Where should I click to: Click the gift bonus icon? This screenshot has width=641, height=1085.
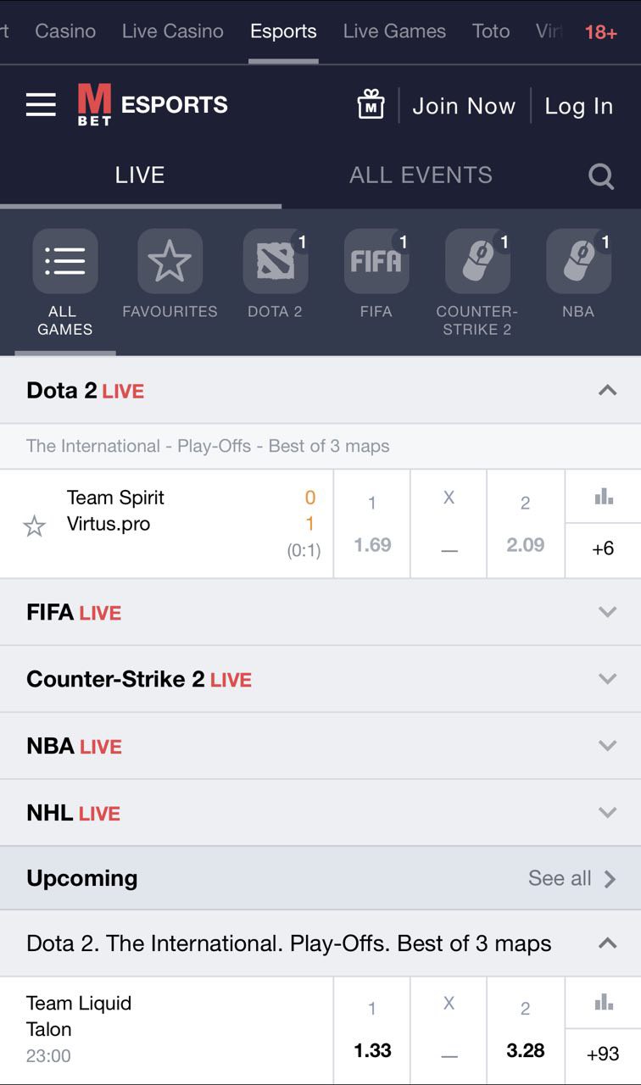tap(371, 105)
